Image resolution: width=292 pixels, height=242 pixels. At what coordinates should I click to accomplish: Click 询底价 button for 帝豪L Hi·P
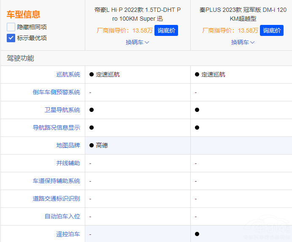[166, 30]
